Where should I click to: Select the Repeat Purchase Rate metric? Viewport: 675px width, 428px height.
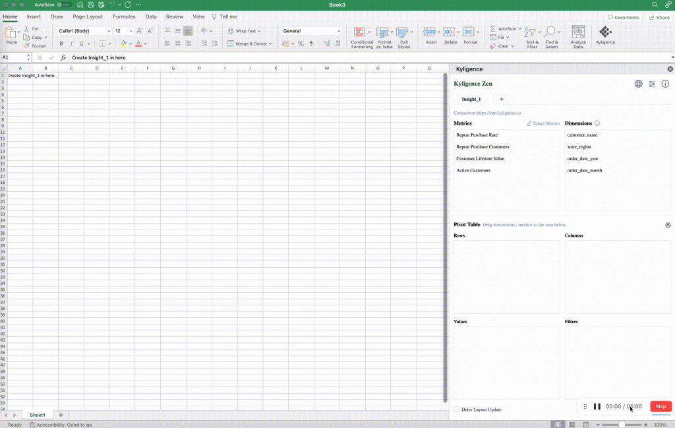(477, 135)
